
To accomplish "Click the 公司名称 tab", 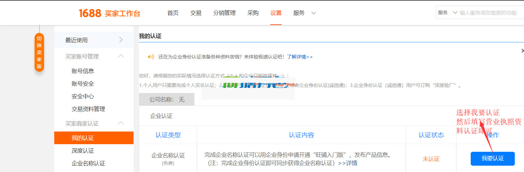I will 167,100.
